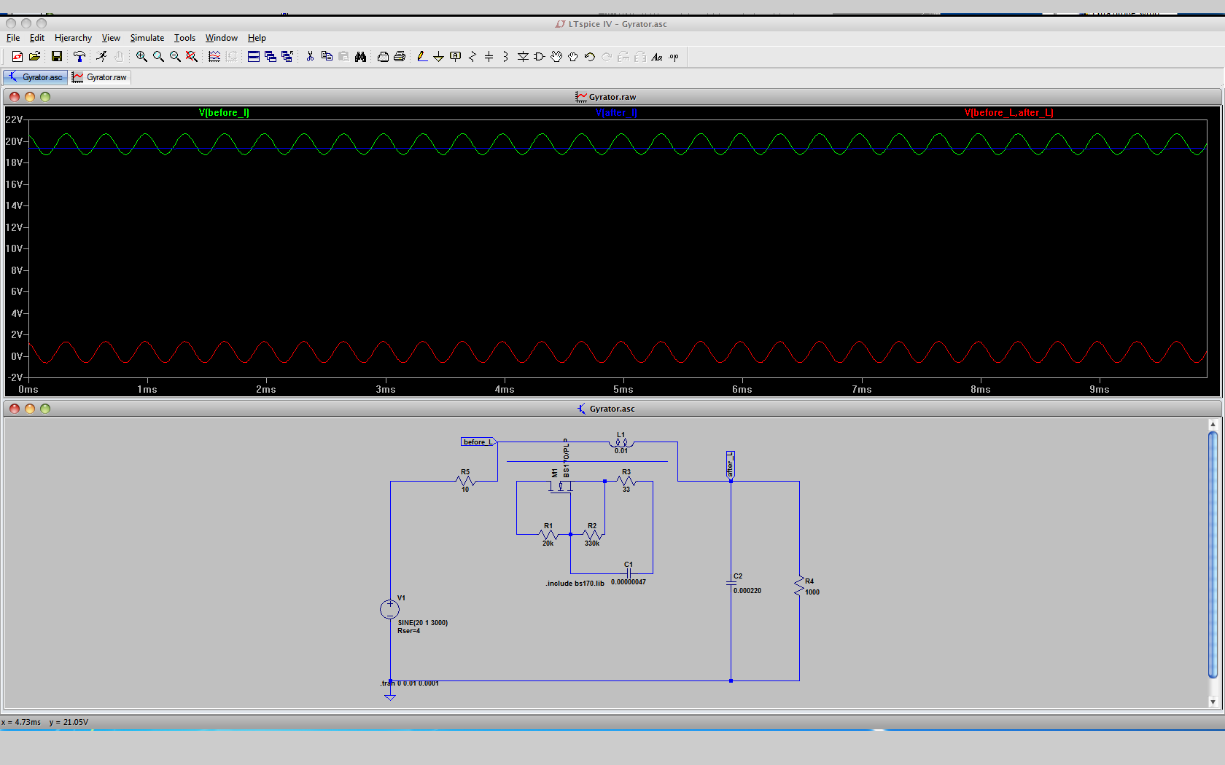
Task: Click the R2 value 330k
Action: (x=592, y=544)
